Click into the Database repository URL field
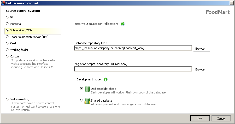 coord(133,48)
